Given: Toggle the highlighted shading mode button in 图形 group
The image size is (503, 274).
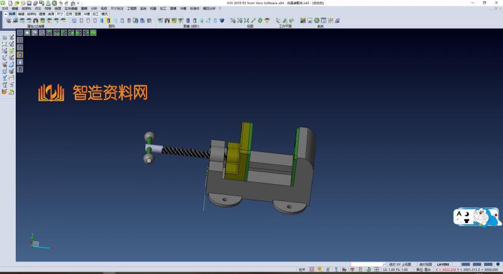Looking at the screenshot, I should [109, 21].
